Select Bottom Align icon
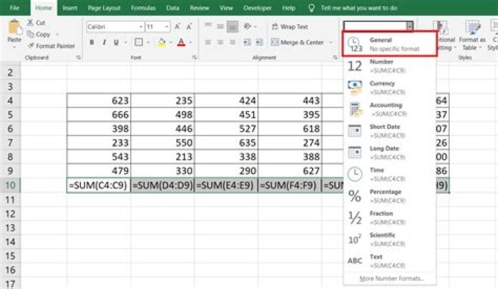The width and height of the screenshot is (498, 289). tap(232, 27)
